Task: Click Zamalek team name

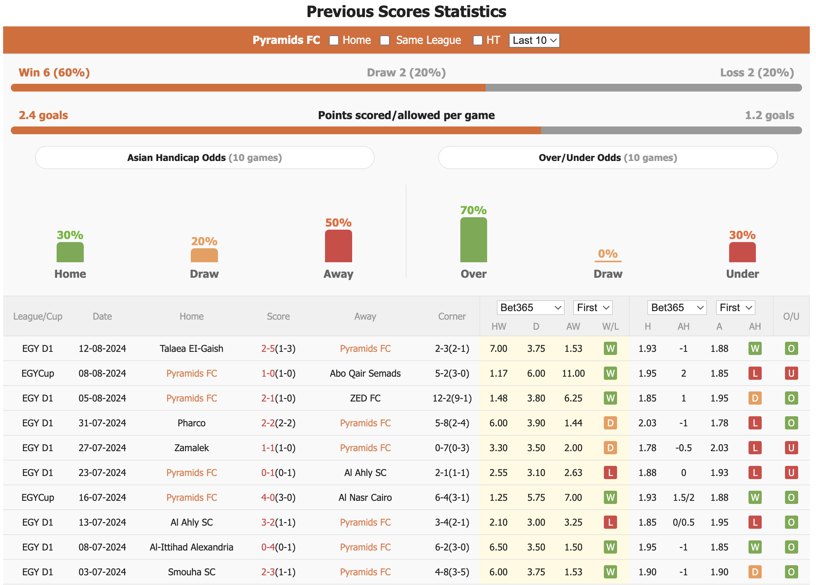Action: coord(192,448)
